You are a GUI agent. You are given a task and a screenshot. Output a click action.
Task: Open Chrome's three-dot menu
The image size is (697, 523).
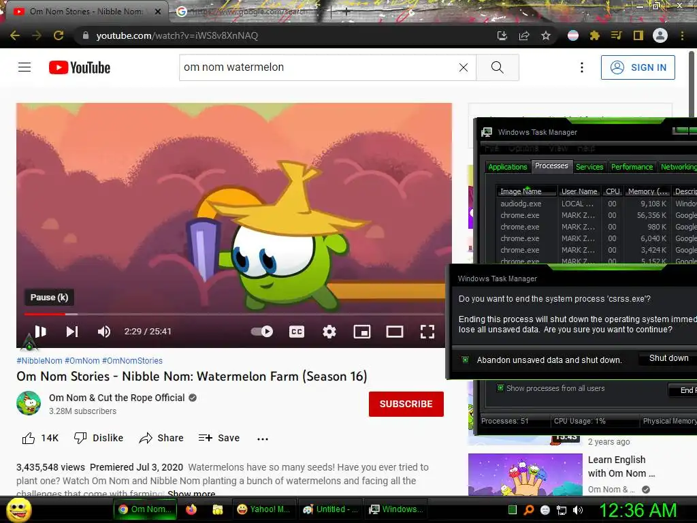(682, 35)
